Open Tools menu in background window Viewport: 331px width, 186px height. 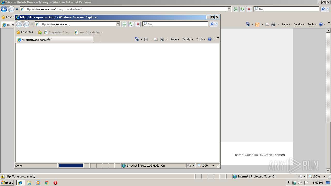(312, 24)
